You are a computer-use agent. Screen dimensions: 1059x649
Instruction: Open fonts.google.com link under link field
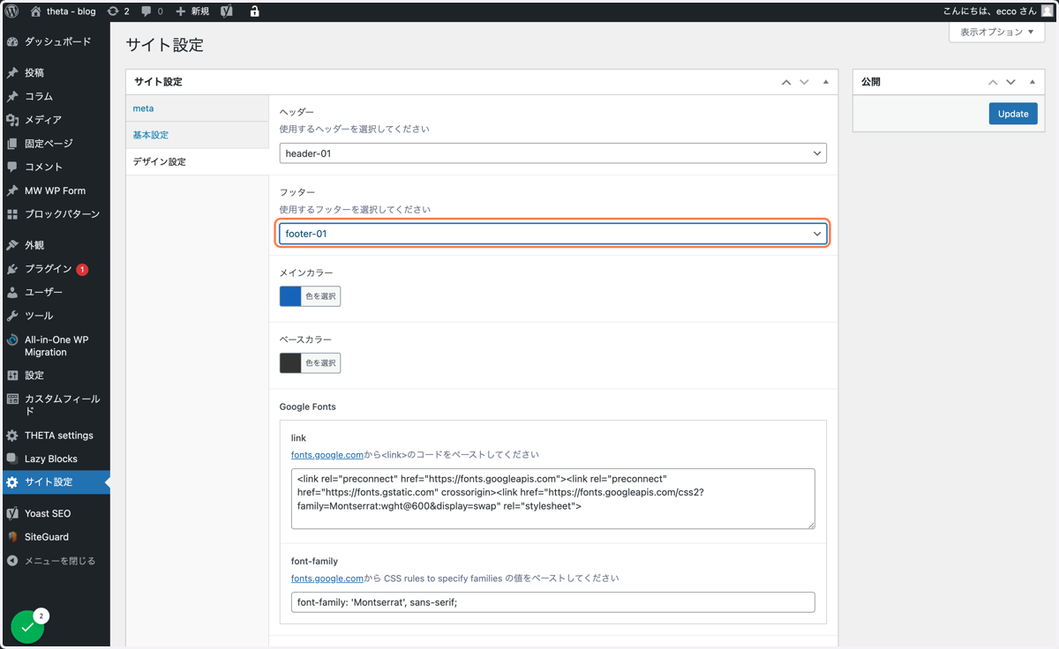tap(327, 455)
